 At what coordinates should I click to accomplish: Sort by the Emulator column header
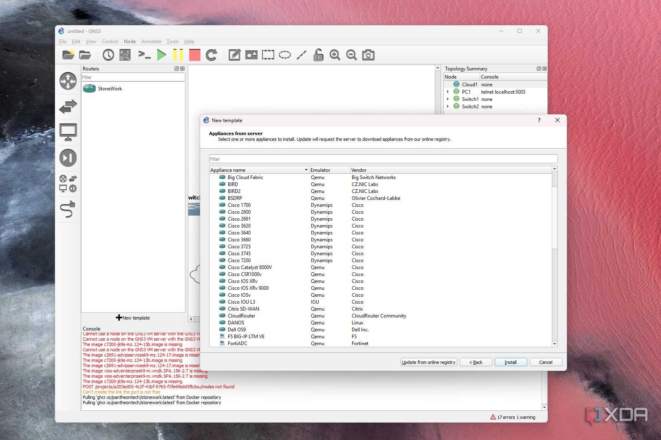[330, 170]
